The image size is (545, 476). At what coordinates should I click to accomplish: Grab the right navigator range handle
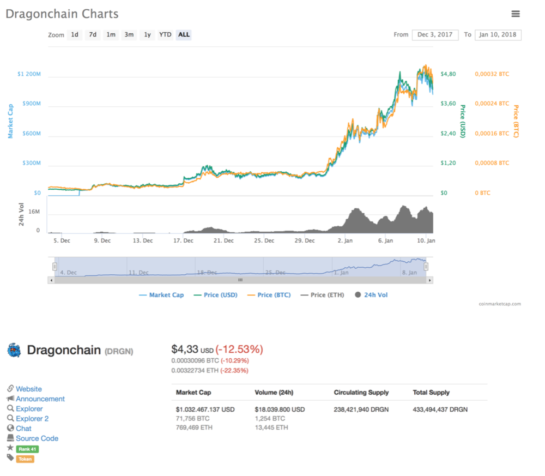coord(426,267)
